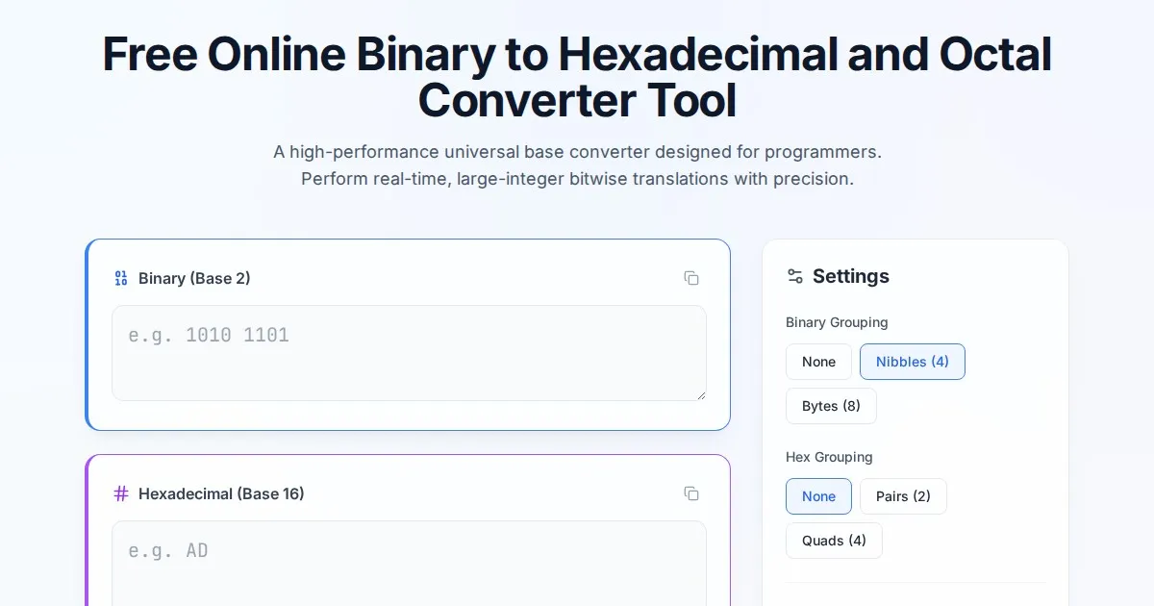Image resolution: width=1154 pixels, height=606 pixels.
Task: Enable Pairs (2) hex grouping
Action: pyautogui.click(x=902, y=496)
